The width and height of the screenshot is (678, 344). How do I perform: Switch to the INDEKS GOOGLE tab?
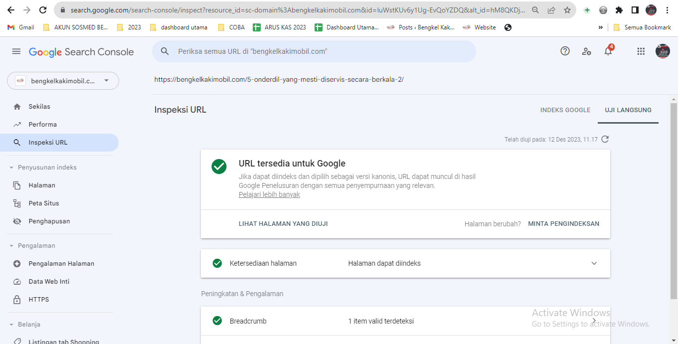point(565,110)
